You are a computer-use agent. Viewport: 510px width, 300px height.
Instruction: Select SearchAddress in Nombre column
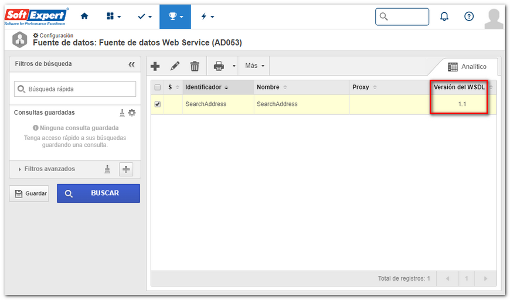point(277,104)
